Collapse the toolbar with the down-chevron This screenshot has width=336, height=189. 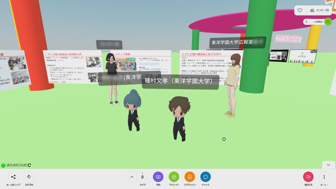coord(328,165)
